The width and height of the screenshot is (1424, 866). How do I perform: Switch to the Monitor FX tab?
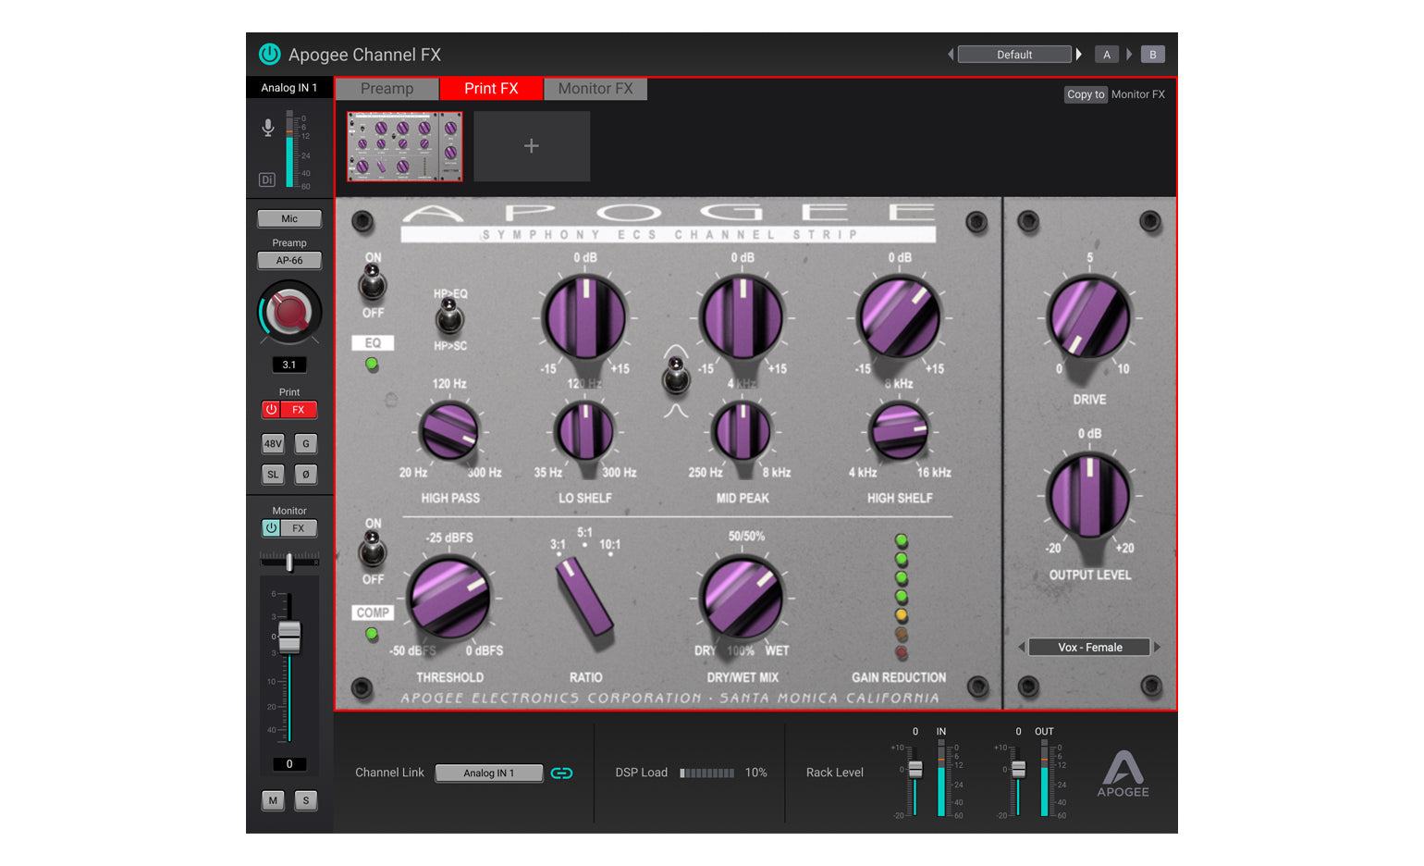pos(595,88)
